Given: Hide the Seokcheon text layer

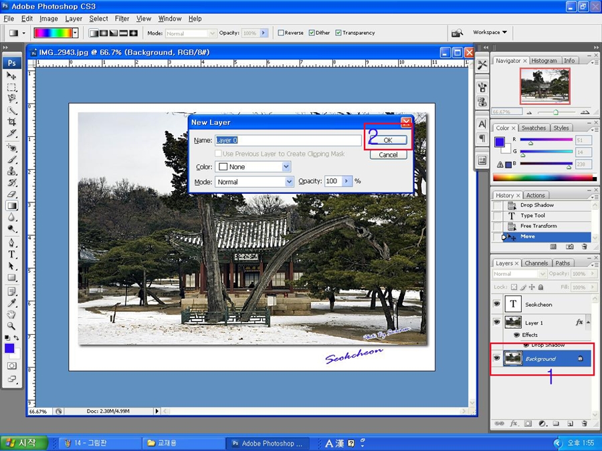Looking at the screenshot, I should (x=497, y=304).
